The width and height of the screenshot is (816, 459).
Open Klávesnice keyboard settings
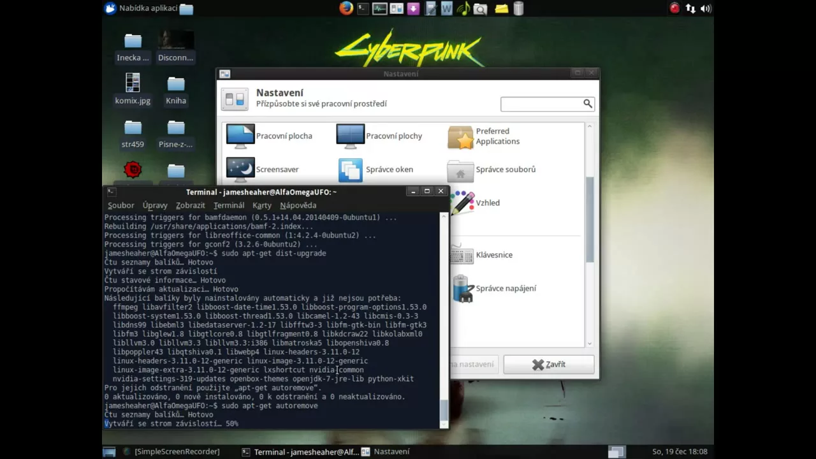point(481,255)
